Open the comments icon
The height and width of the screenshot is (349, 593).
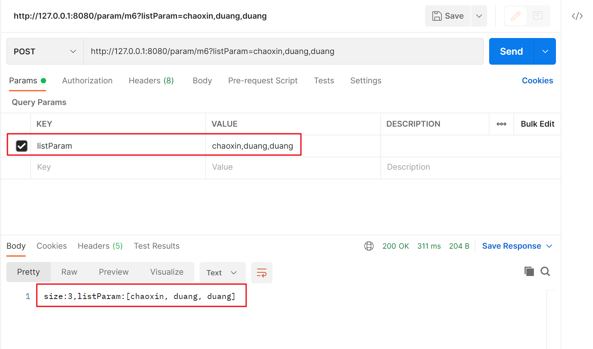tap(538, 16)
